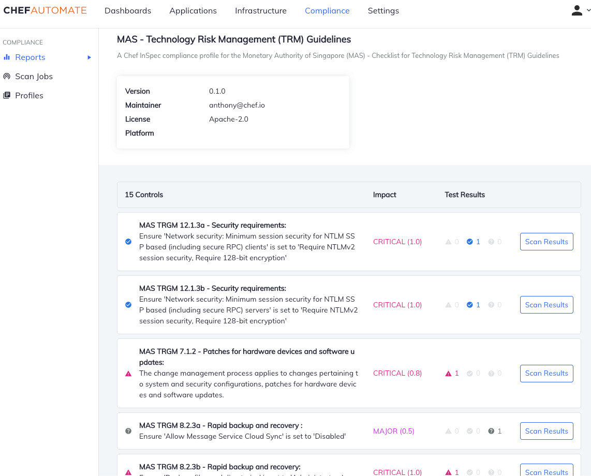
Task: Click the Chef Automate logo
Action: (45, 11)
